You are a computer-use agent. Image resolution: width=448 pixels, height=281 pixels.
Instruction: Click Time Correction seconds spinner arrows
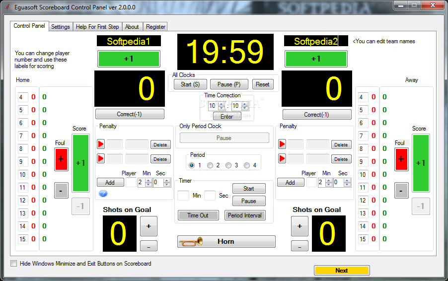point(245,106)
